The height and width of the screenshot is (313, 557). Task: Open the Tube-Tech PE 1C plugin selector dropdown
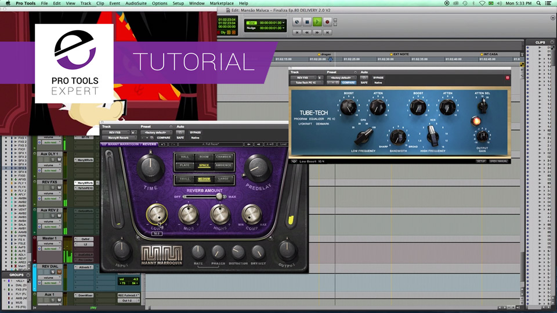306,83
